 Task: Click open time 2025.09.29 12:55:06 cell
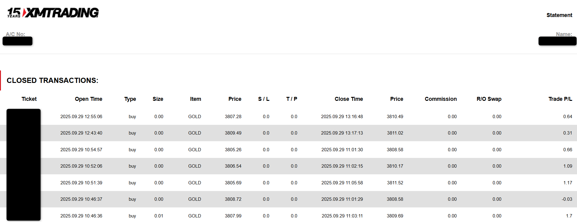pyautogui.click(x=81, y=117)
